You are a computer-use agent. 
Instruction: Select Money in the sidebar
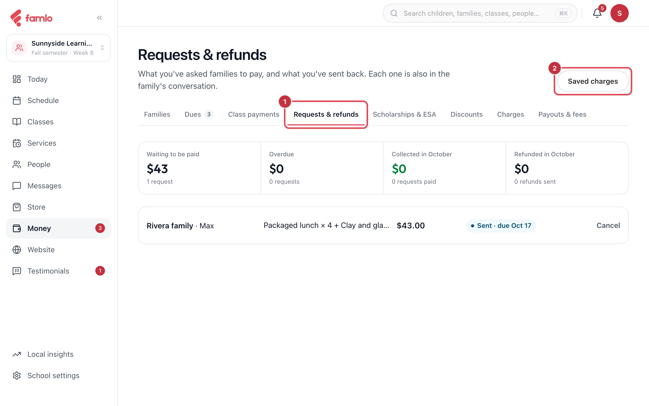coord(59,228)
